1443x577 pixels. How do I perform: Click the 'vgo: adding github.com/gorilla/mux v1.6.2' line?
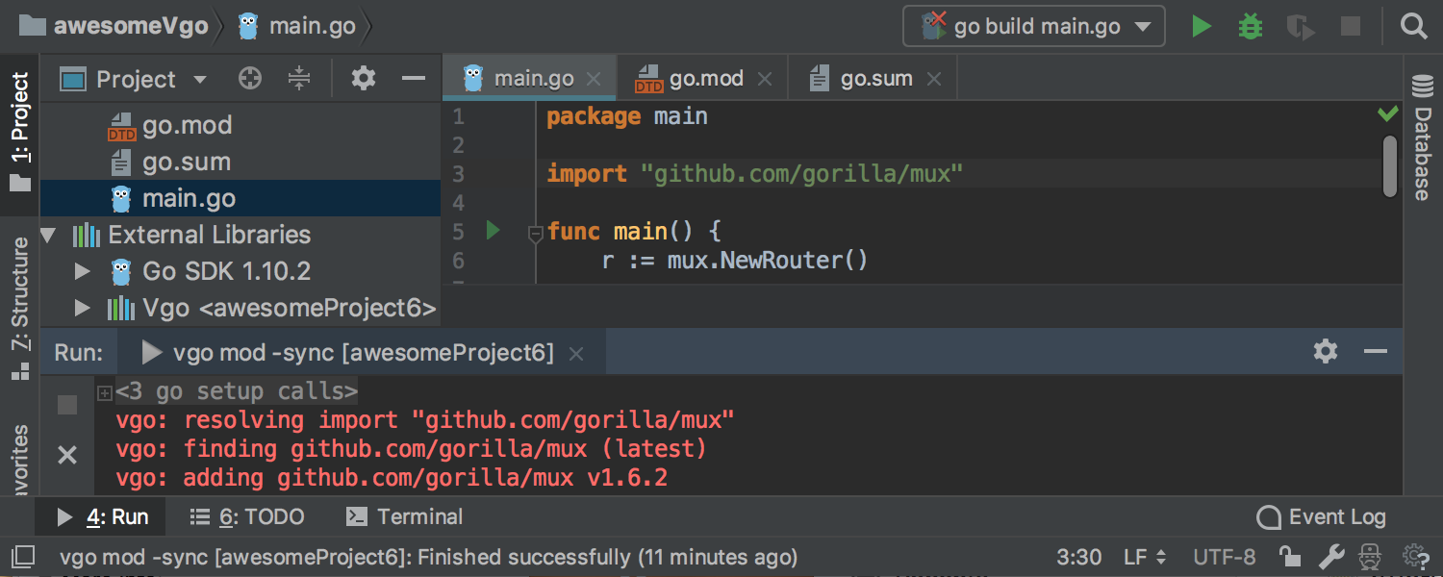click(392, 478)
